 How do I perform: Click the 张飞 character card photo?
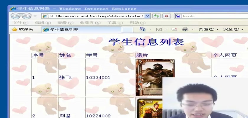pyautogui.click(x=155, y=78)
